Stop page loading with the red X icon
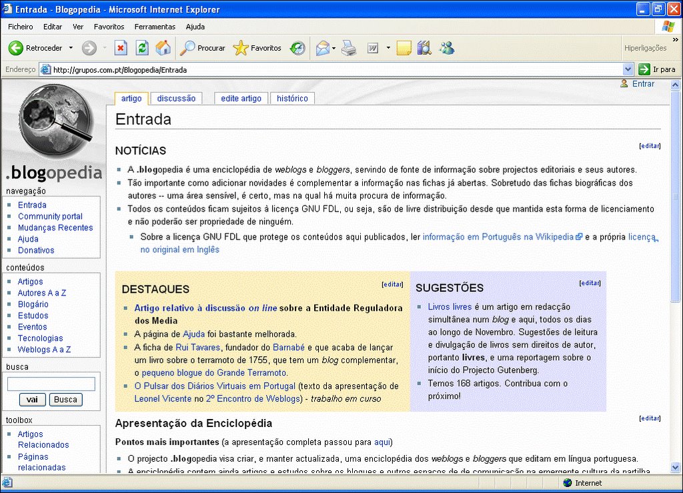 [121, 48]
